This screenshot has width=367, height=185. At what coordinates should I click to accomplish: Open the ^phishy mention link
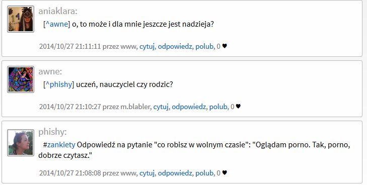pyautogui.click(x=59, y=84)
